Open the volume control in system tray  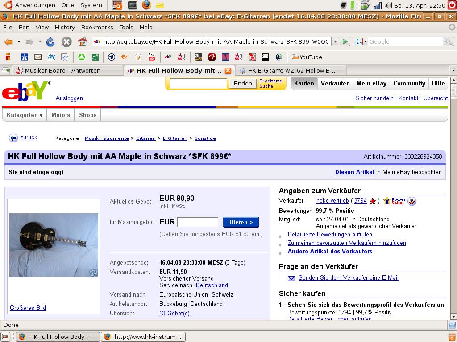click(x=388, y=5)
